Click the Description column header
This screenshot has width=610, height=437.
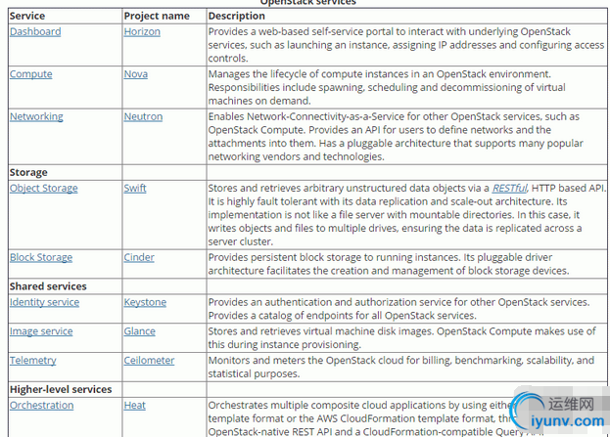click(x=237, y=16)
